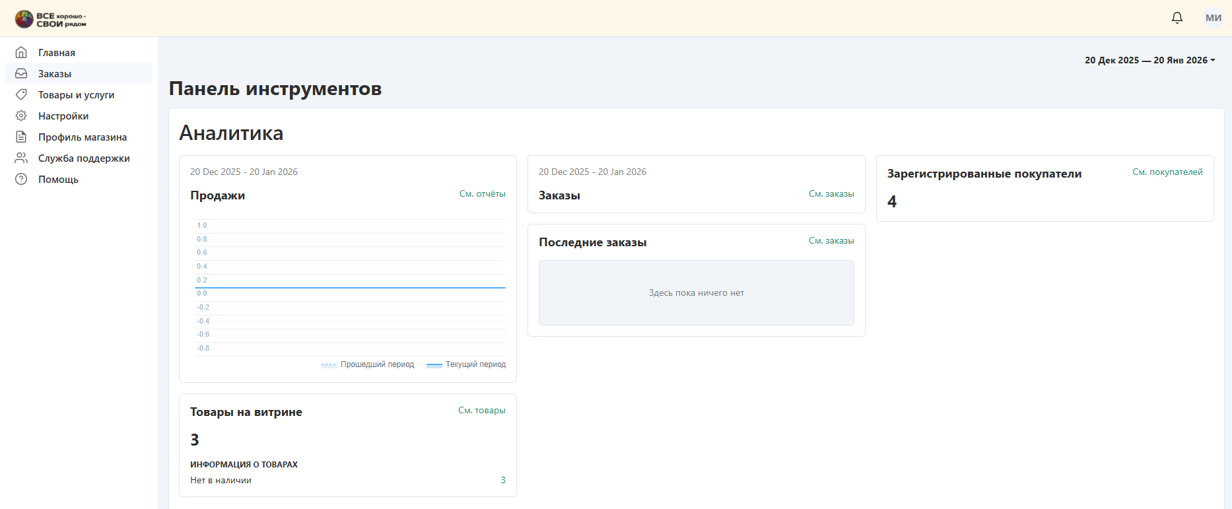Click См. товары link on showcase card
The height and width of the screenshot is (509, 1232).
pos(481,411)
